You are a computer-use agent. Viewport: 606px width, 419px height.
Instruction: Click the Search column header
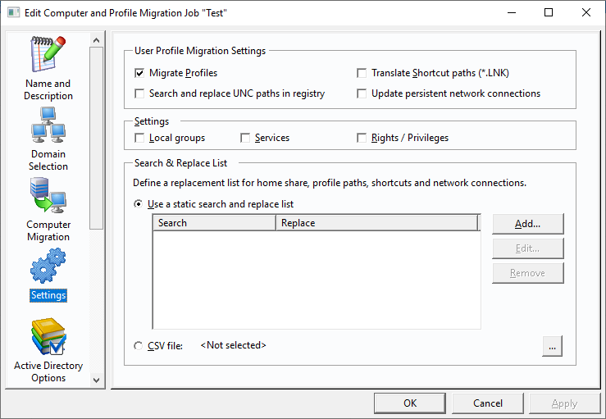[215, 223]
